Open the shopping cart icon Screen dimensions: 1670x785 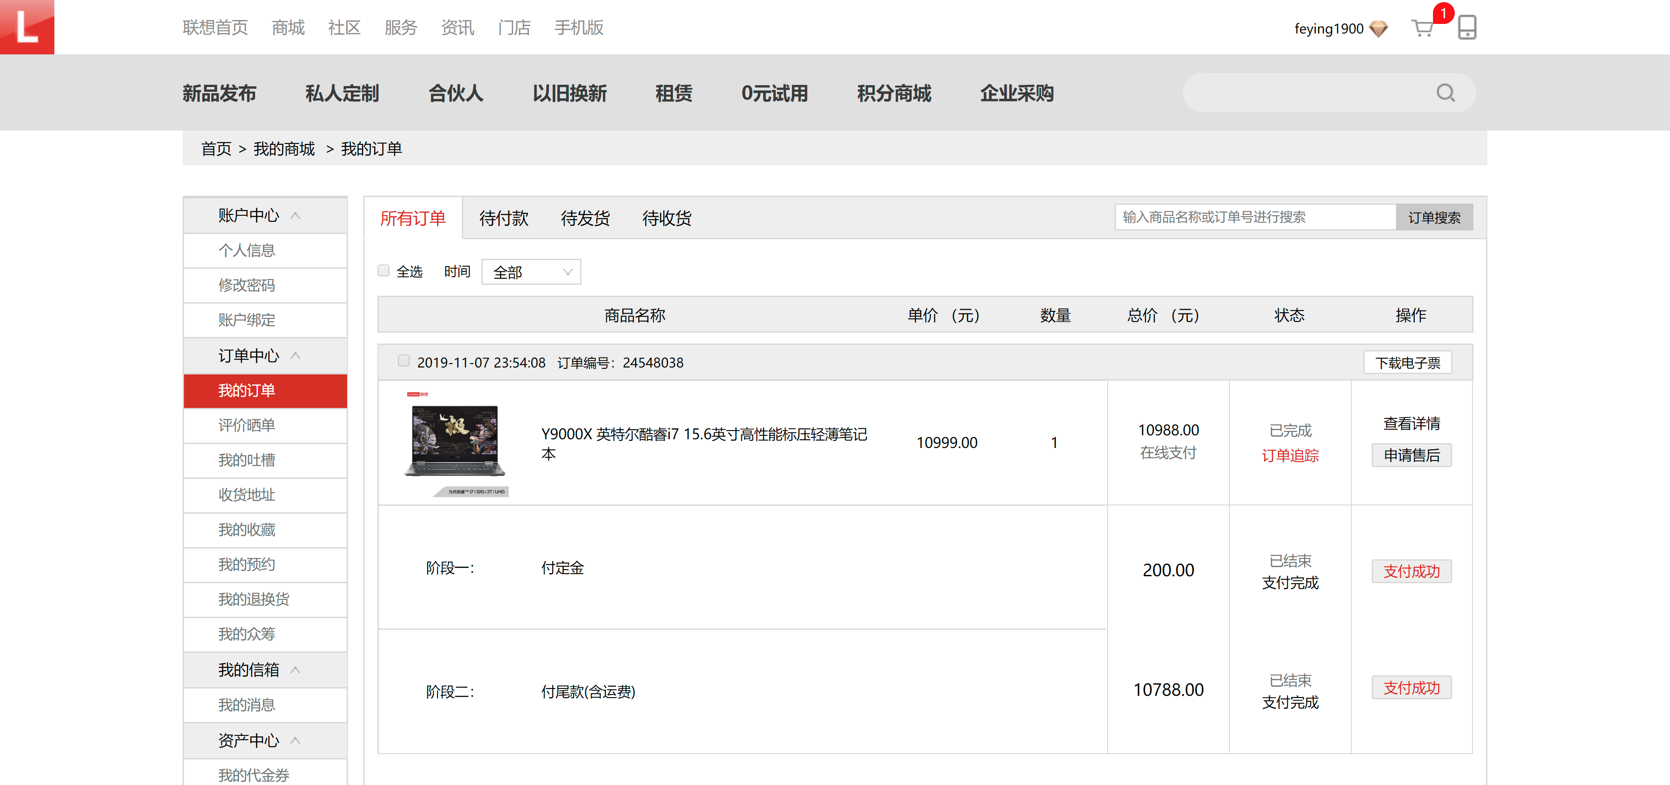(x=1422, y=28)
